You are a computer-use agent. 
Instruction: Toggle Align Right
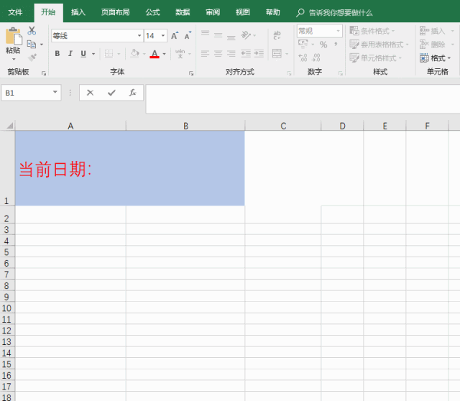(231, 53)
